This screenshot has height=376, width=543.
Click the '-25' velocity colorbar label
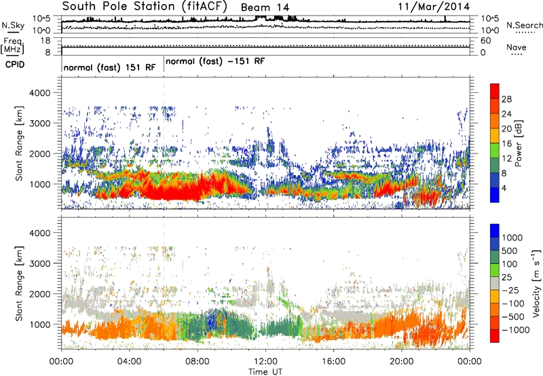pos(510,290)
